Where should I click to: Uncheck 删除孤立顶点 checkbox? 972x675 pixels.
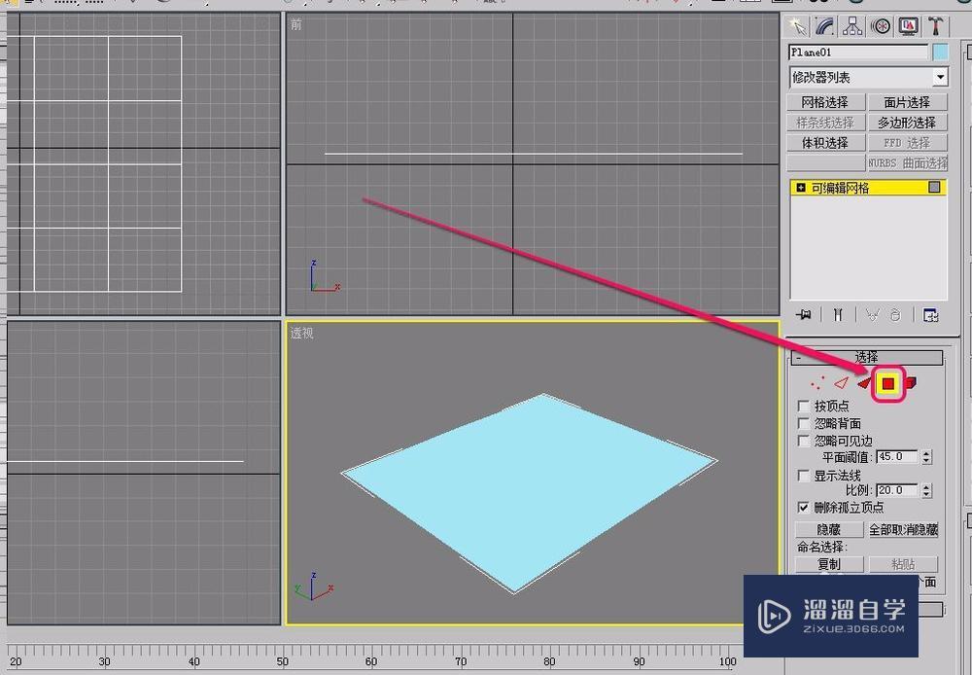(804, 508)
